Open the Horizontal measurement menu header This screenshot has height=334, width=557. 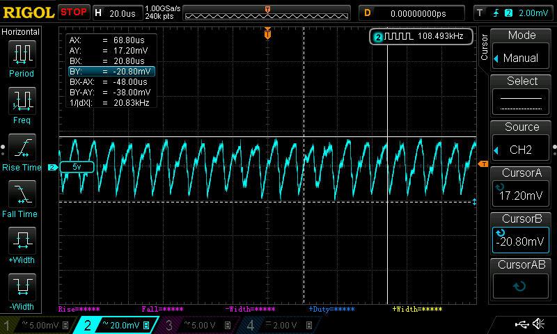[x=21, y=32]
